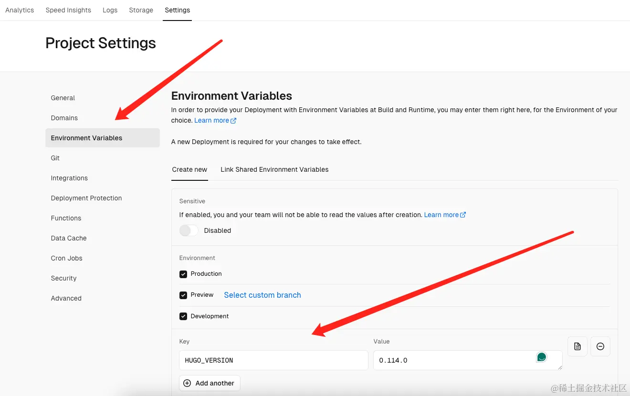The height and width of the screenshot is (396, 630).
Task: Select the Create new tab
Action: 189,169
